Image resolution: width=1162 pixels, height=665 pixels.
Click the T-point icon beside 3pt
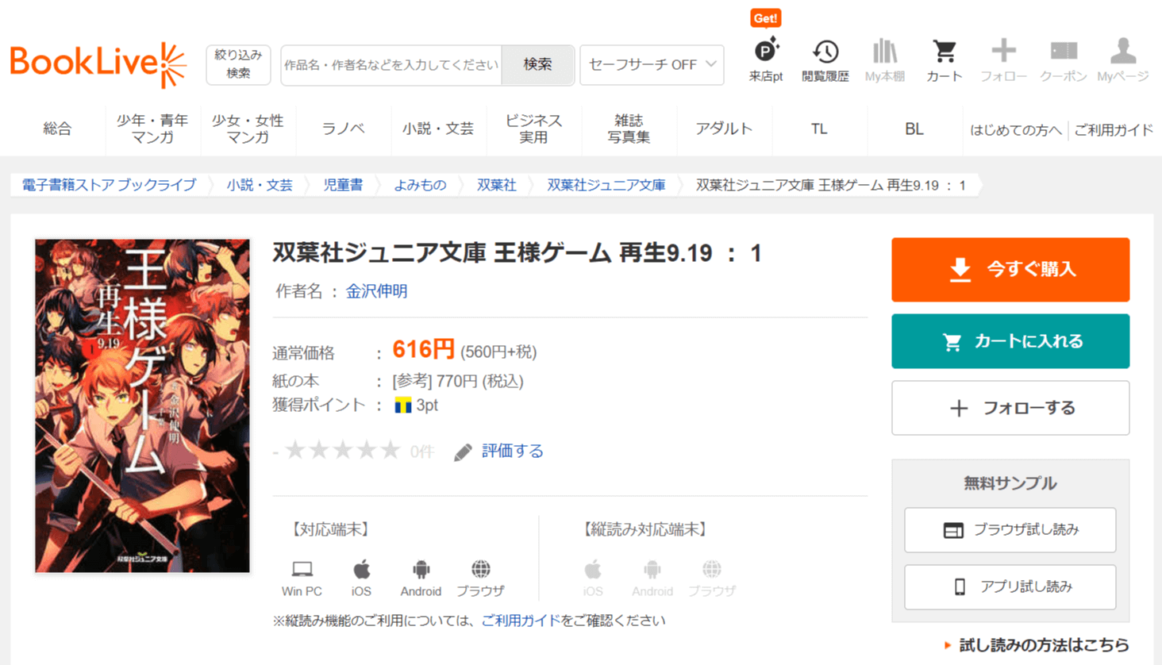[x=403, y=406]
